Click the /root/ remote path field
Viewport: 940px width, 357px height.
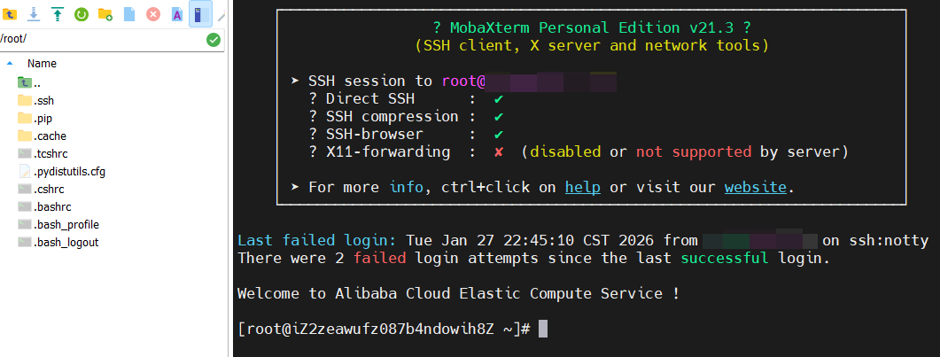(102, 40)
